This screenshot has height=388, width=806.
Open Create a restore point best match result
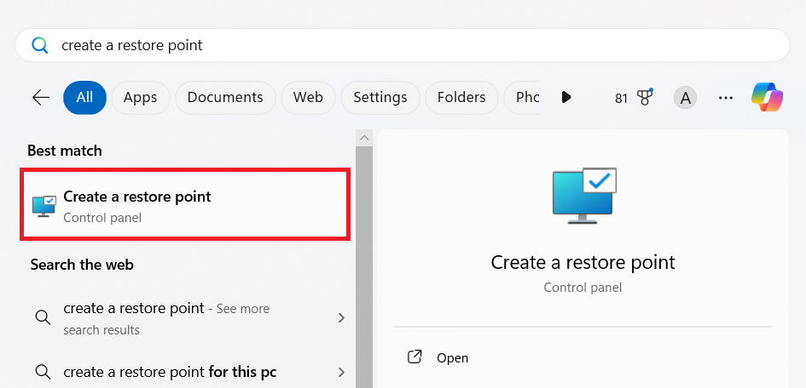(185, 204)
